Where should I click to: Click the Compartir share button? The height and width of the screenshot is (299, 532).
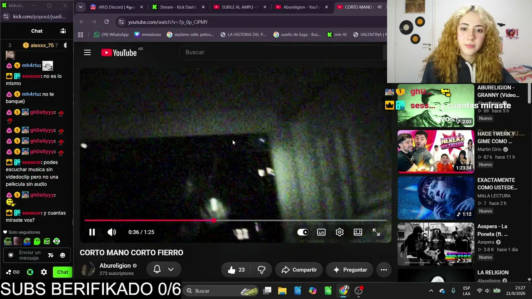[299, 270]
